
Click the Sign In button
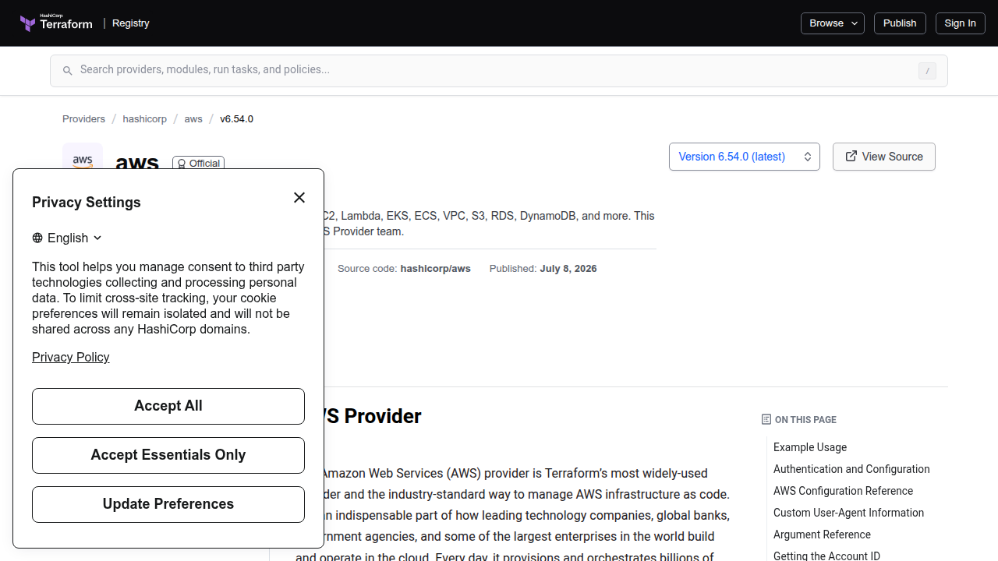pyautogui.click(x=960, y=23)
